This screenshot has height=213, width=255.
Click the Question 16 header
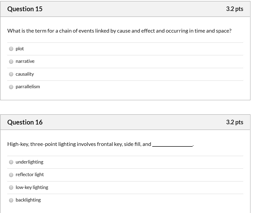click(x=25, y=122)
